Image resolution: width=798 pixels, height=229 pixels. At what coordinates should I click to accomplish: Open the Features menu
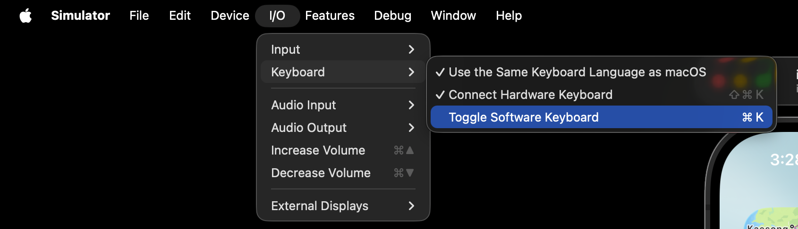[x=330, y=16]
